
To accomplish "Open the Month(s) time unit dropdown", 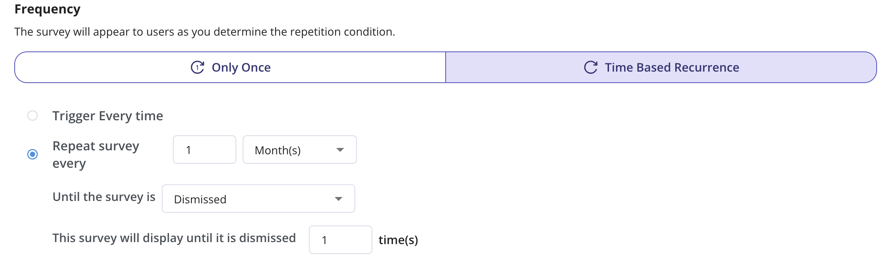I will (299, 150).
